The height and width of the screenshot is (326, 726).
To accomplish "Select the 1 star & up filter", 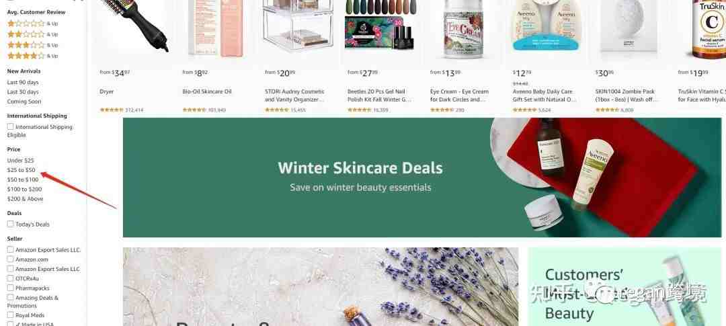I will coord(32,24).
